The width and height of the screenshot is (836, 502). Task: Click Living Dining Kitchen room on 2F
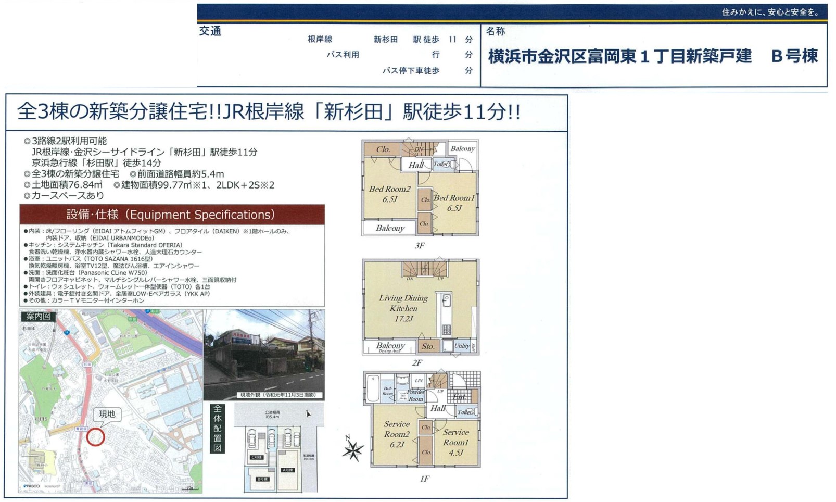(403, 307)
